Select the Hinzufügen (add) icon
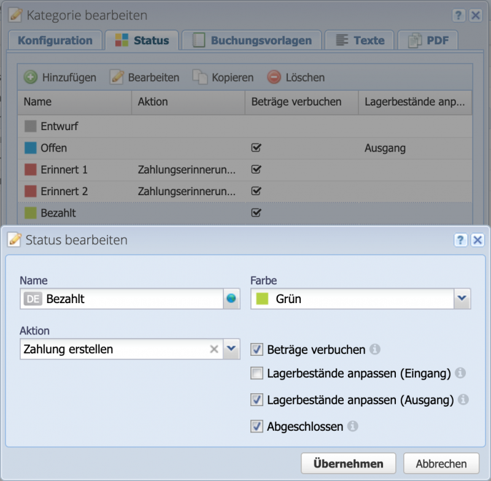 (32, 77)
